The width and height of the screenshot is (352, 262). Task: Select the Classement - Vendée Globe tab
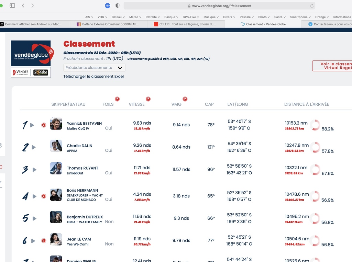coord(263,24)
